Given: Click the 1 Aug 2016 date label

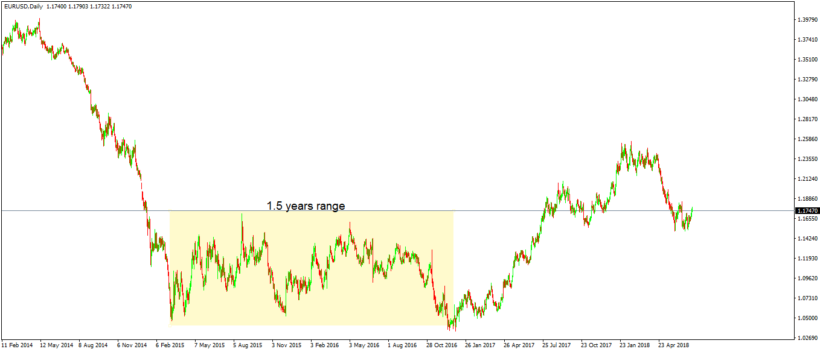Looking at the screenshot, I should (x=402, y=346).
